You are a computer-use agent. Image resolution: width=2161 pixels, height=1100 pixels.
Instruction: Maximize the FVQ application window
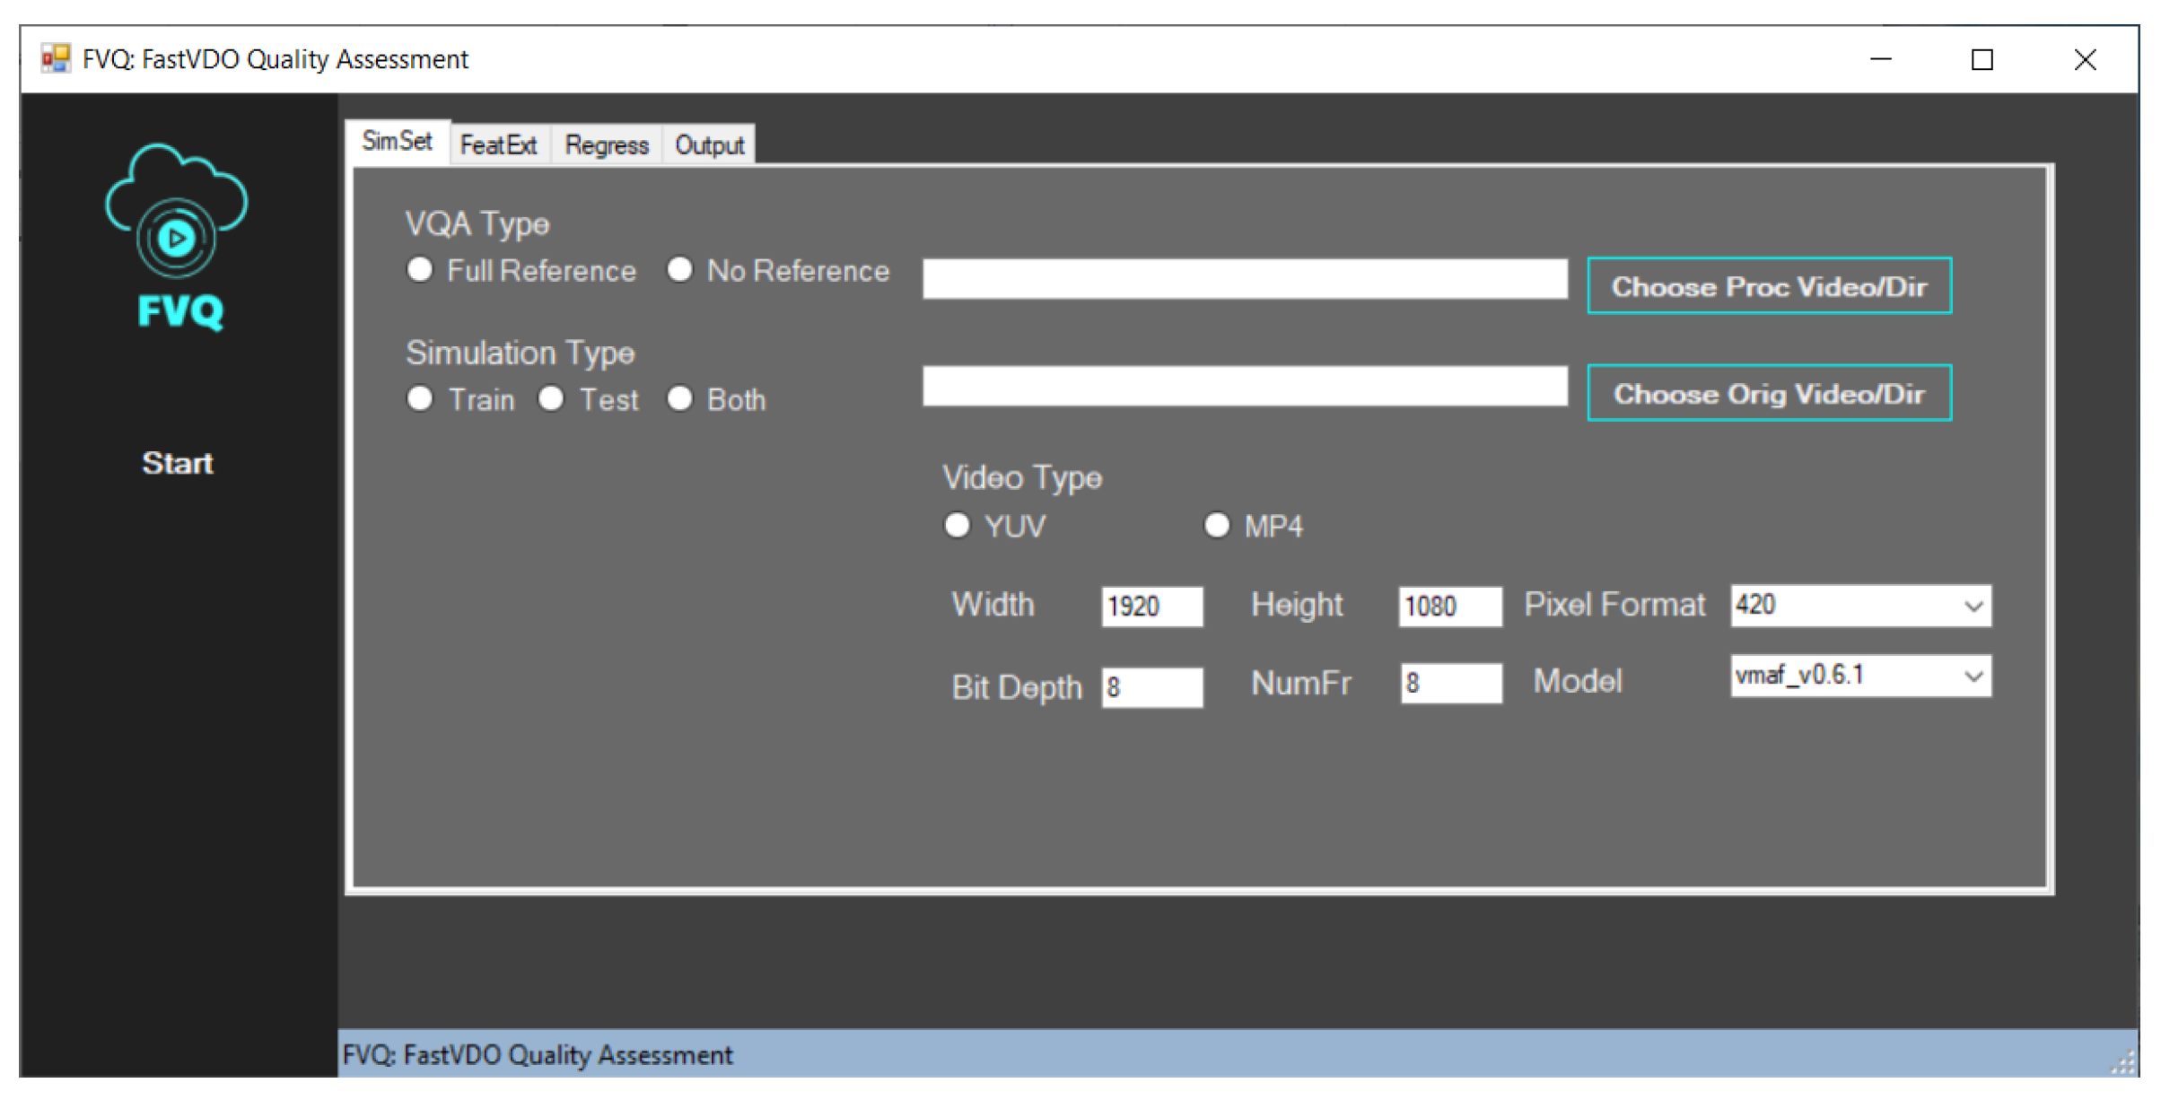click(1982, 59)
